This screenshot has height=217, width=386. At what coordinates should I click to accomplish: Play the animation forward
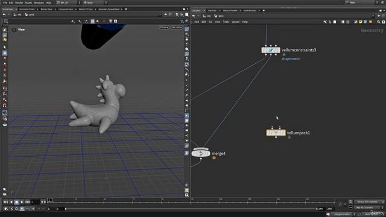(22, 202)
